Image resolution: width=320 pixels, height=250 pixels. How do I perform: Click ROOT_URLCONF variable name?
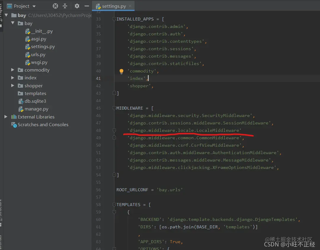(132, 190)
